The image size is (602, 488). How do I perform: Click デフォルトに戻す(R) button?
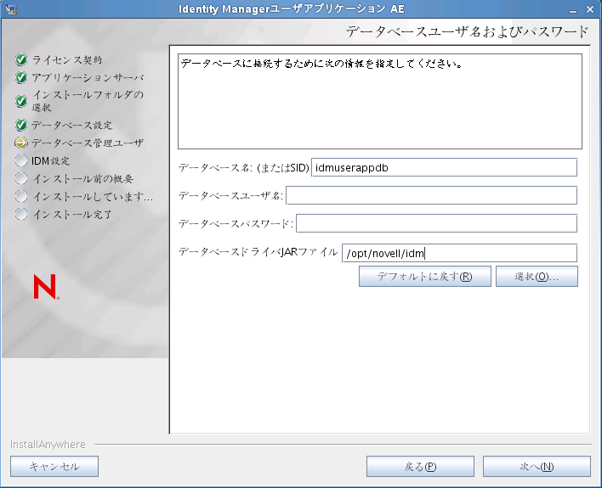[x=424, y=277]
